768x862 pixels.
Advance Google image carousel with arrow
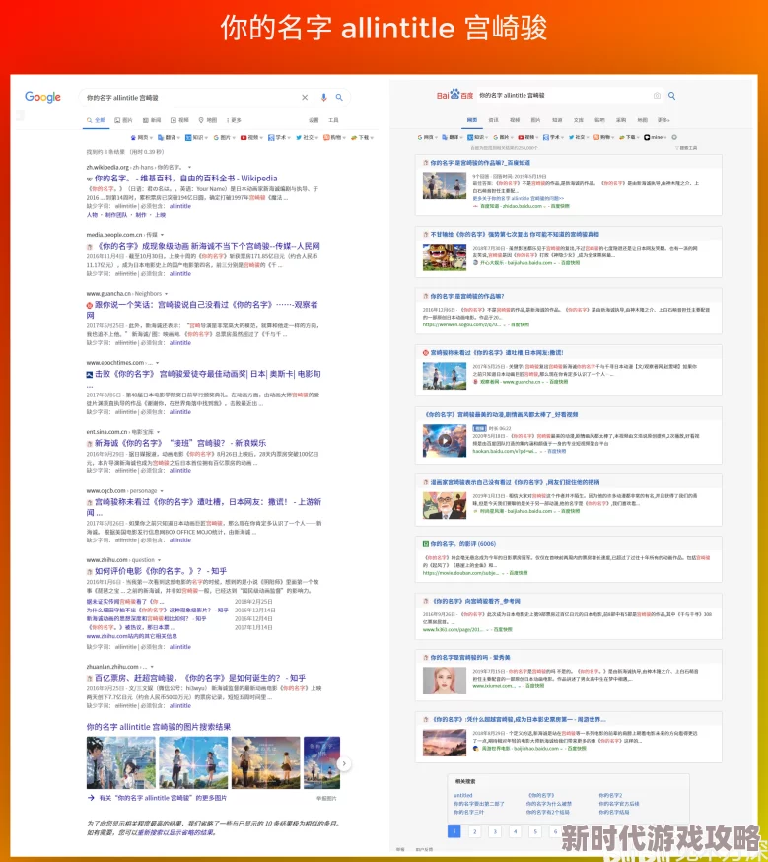[x=344, y=763]
